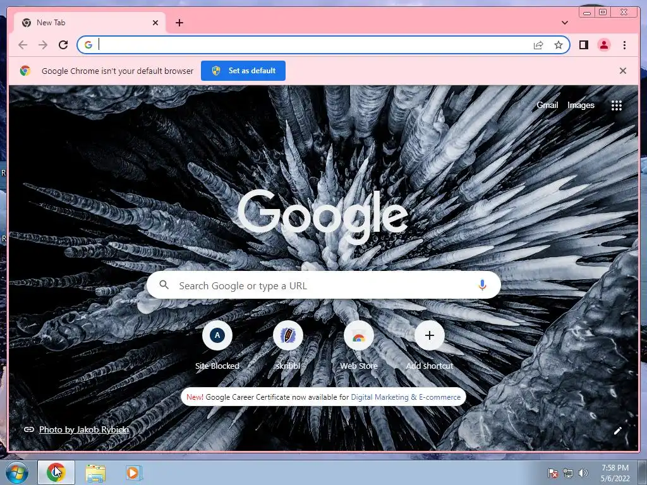Click the magnifier icon in search box
The width and height of the screenshot is (647, 485).
[164, 285]
